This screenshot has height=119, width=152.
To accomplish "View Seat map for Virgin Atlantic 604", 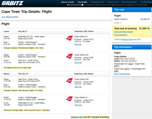I will [78, 87].
